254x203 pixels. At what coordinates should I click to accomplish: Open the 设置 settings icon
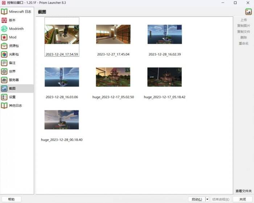point(4,97)
